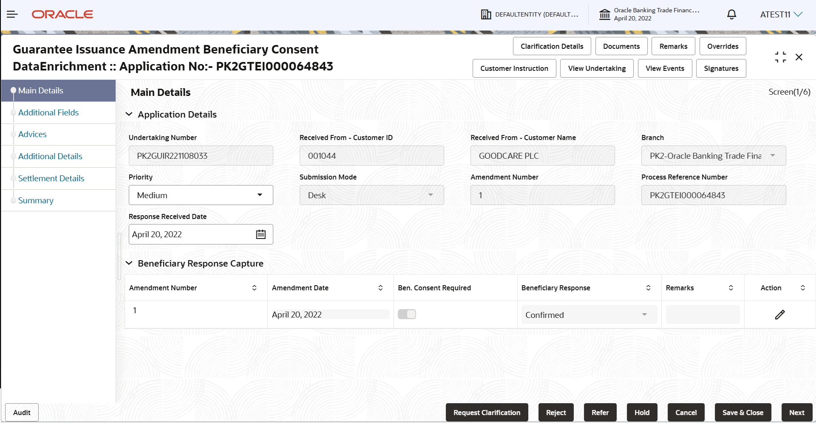Click the Undertaking Number field
816x424 pixels.
(201, 156)
